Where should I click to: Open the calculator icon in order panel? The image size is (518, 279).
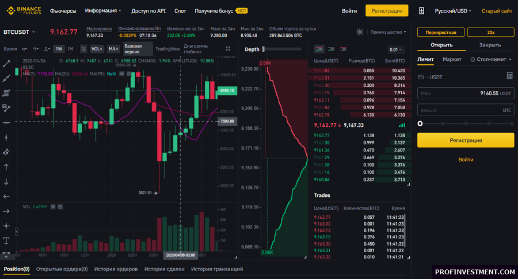[510, 76]
